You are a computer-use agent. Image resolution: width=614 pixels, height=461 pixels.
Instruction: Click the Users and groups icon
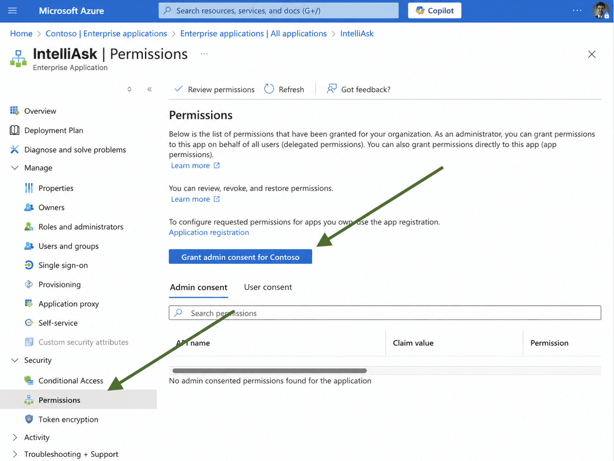(x=29, y=246)
